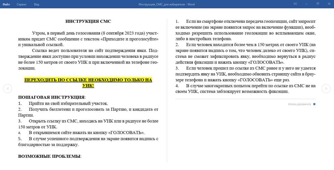Restore down the Word window
The height and width of the screenshot is (170, 334).
point(318,4)
